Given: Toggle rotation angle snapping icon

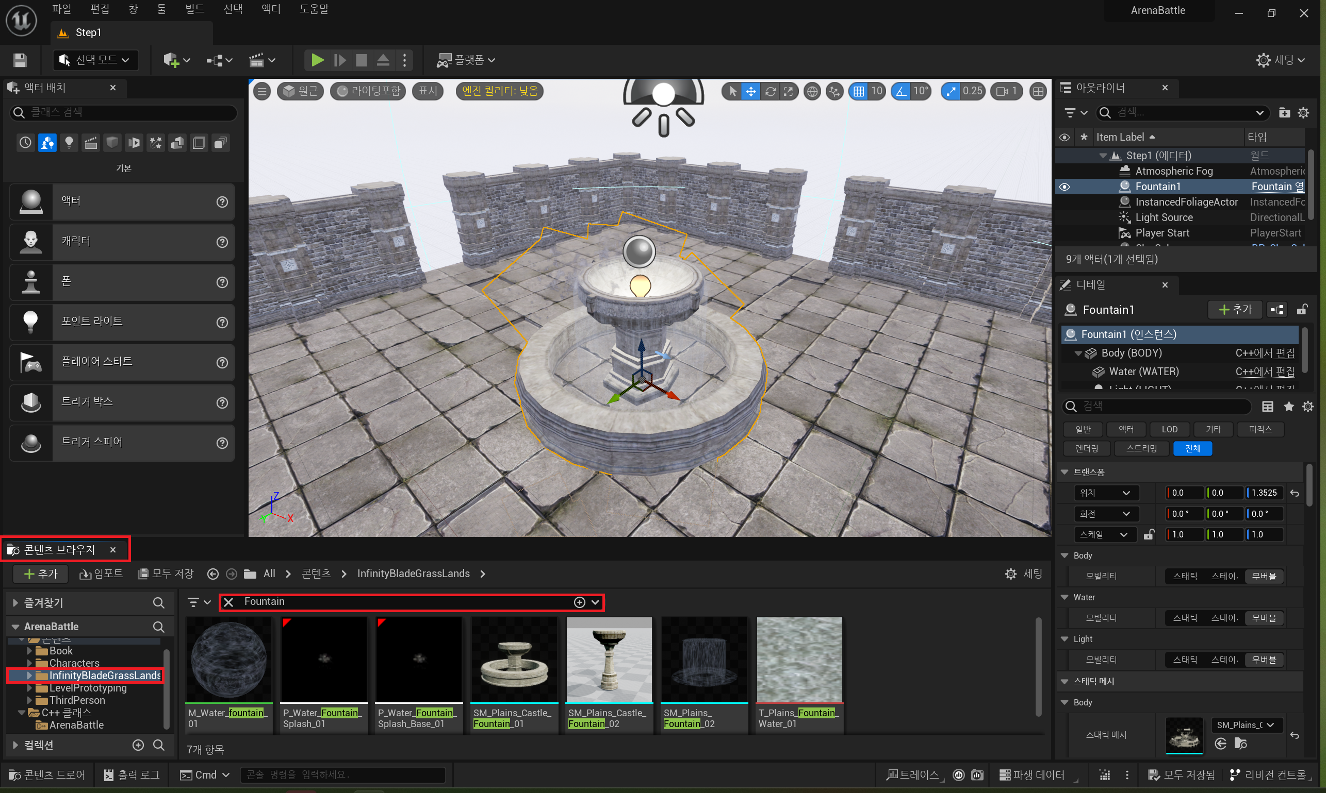Looking at the screenshot, I should coord(902,91).
